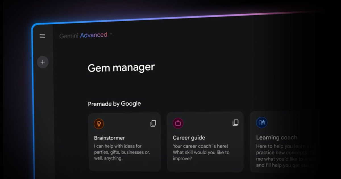Open the Learning coach card title
The image size is (341, 179).
(x=277, y=138)
